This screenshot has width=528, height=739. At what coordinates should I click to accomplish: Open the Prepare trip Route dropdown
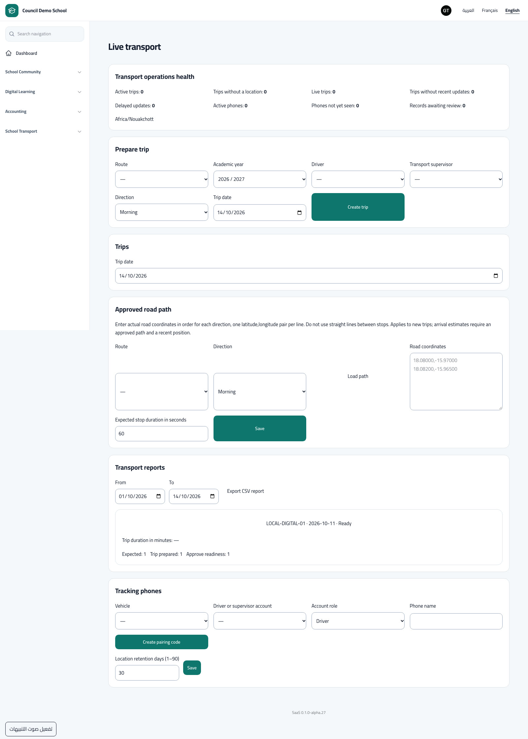pos(161,179)
